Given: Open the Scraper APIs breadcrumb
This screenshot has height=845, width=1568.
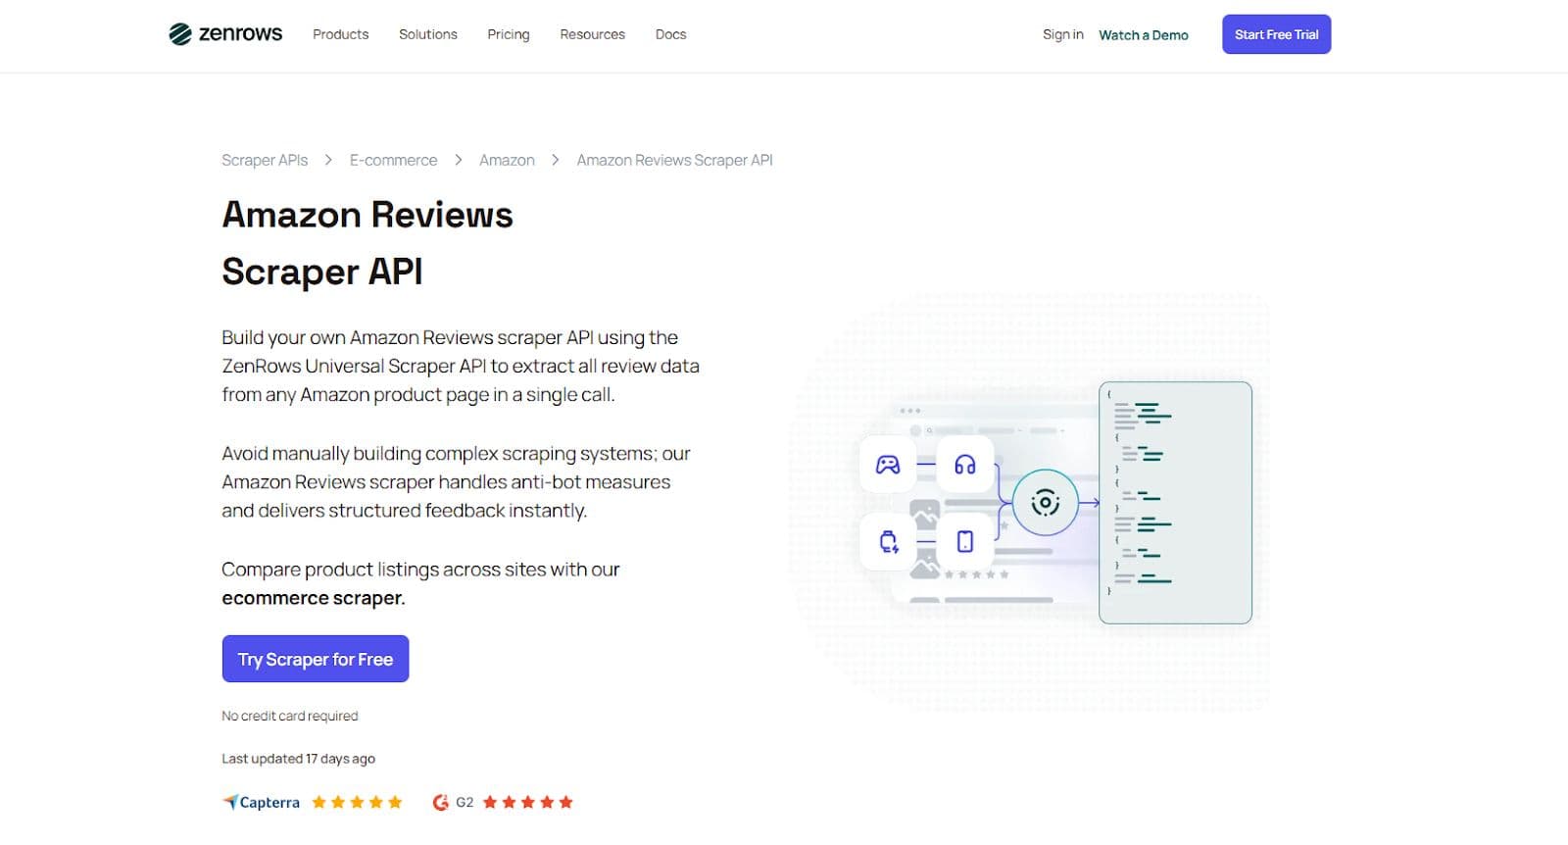Looking at the screenshot, I should tap(265, 160).
